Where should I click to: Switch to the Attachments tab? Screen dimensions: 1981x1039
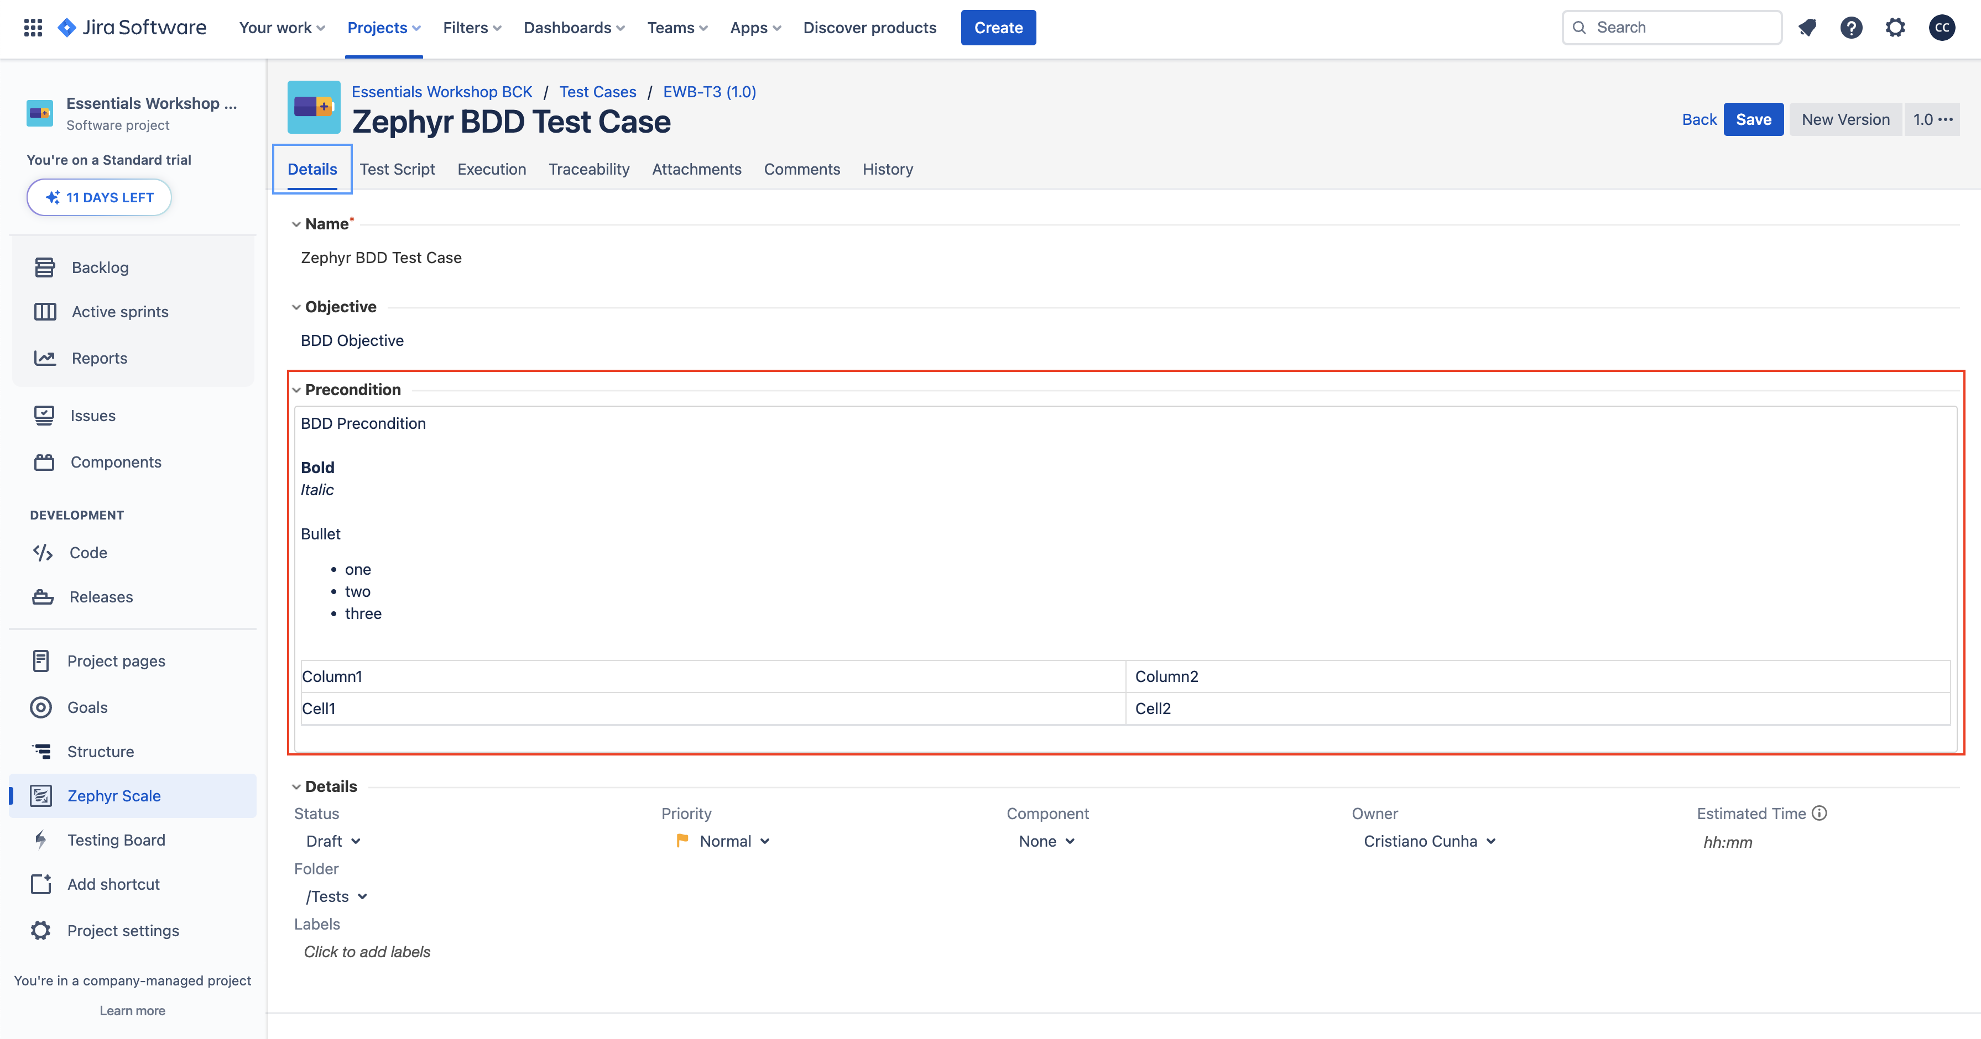697,169
